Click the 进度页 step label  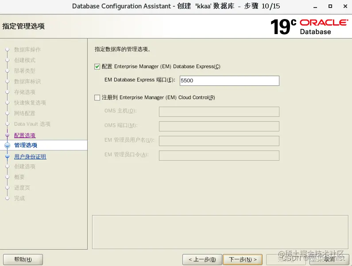pyautogui.click(x=22, y=188)
